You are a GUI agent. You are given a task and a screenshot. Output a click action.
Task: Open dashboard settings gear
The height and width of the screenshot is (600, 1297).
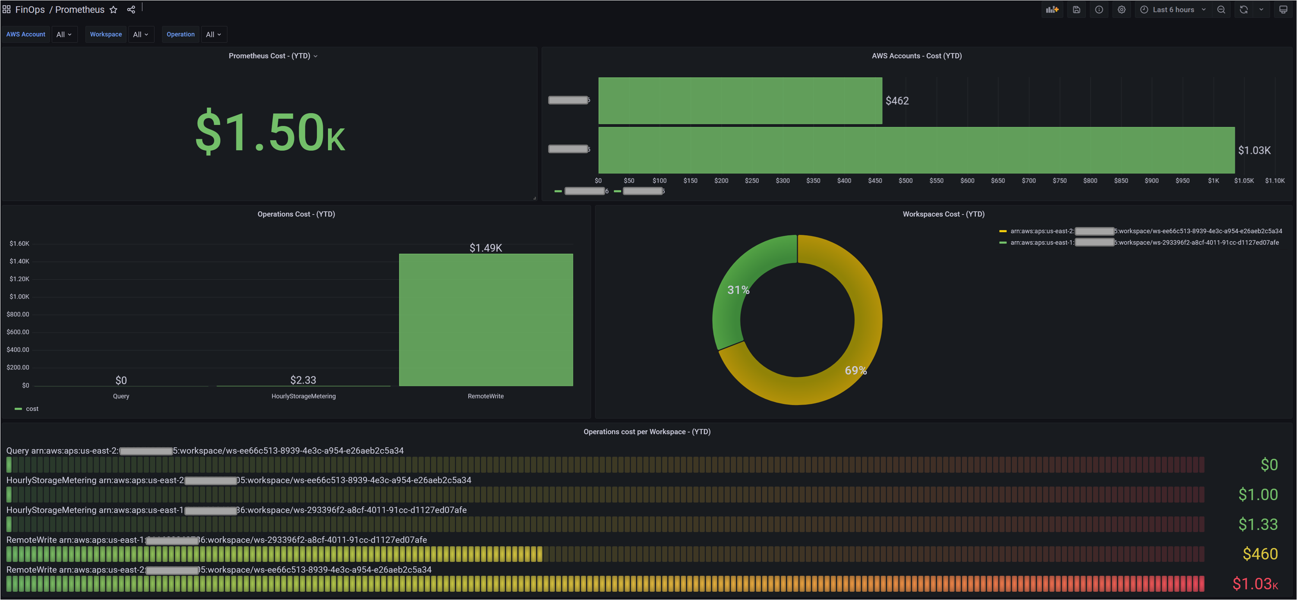[x=1122, y=9]
